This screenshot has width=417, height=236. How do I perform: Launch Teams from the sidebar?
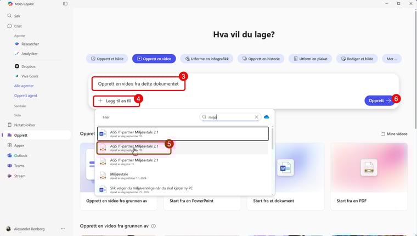click(x=16, y=166)
